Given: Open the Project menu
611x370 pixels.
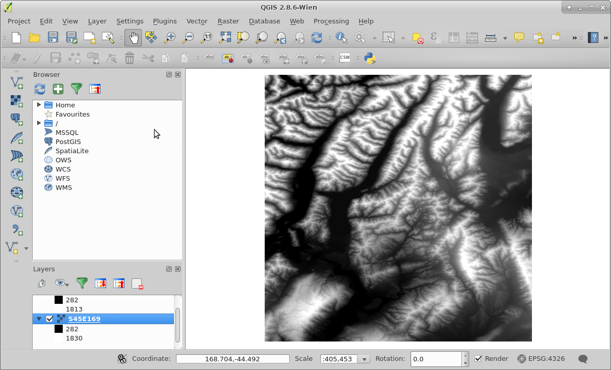Looking at the screenshot, I should 19,21.
